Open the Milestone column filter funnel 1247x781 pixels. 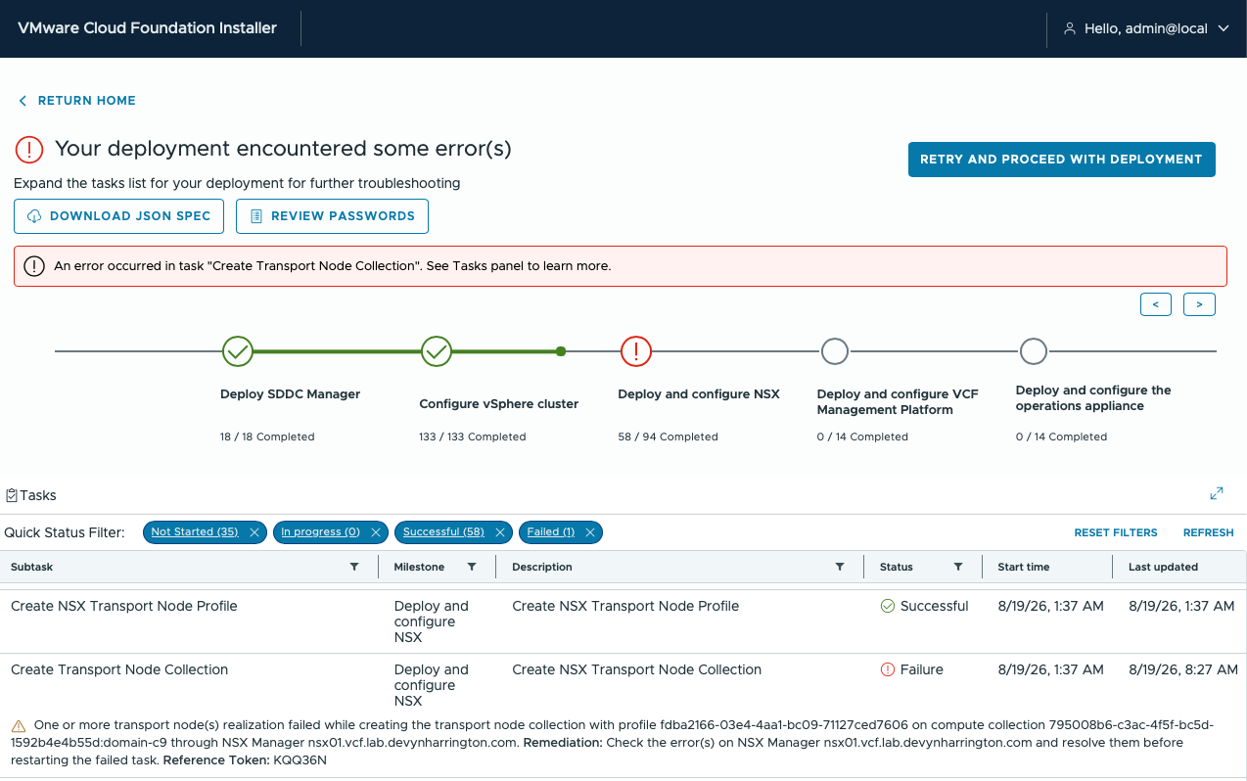[x=472, y=567]
